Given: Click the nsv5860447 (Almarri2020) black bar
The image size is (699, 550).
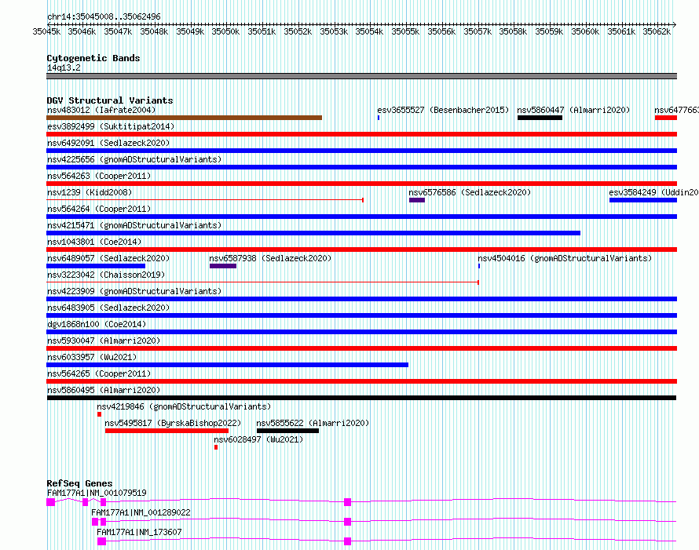Looking at the screenshot, I should point(540,118).
